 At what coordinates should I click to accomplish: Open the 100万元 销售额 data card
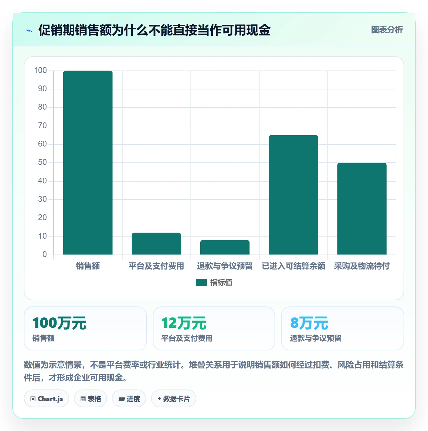(x=85, y=328)
